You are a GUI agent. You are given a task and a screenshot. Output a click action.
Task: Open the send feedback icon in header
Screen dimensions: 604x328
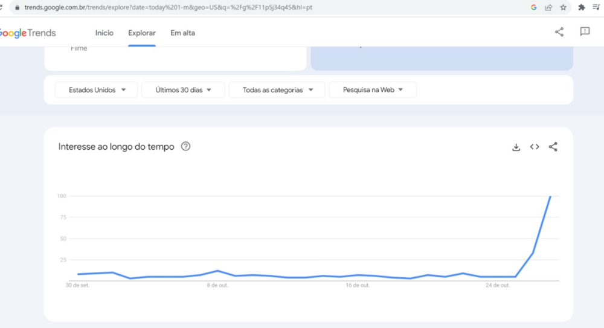tap(585, 32)
